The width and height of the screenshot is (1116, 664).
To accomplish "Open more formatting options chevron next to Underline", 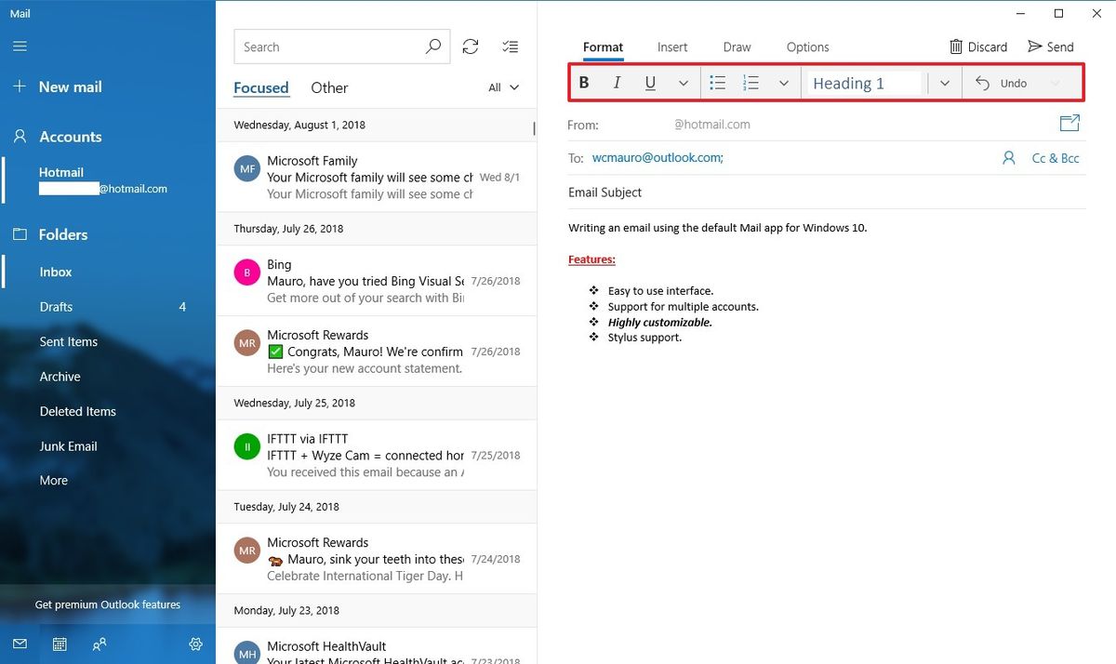I will click(684, 83).
